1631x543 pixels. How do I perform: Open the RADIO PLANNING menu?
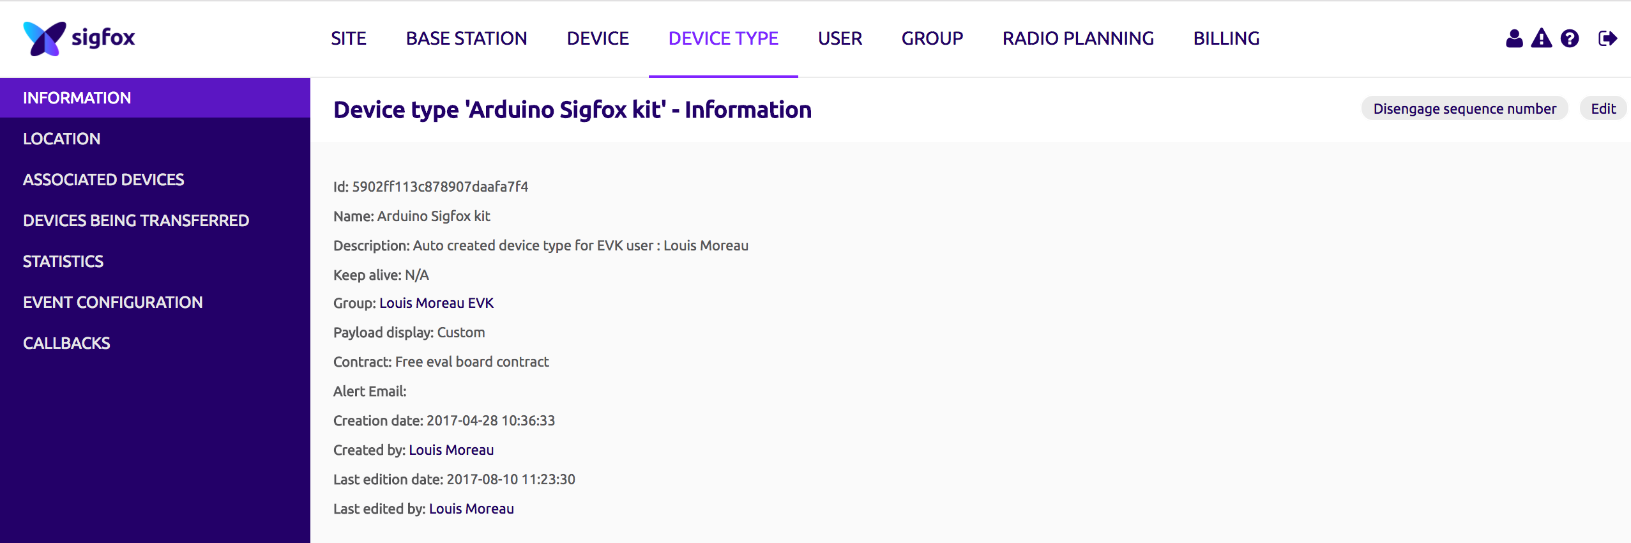tap(1079, 38)
